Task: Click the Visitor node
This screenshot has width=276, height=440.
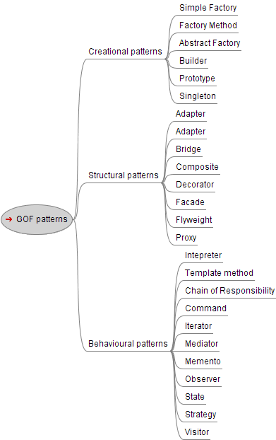Action: (197, 432)
